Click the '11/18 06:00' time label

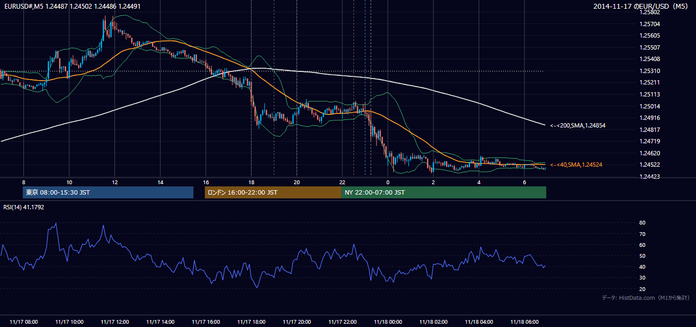click(x=524, y=322)
